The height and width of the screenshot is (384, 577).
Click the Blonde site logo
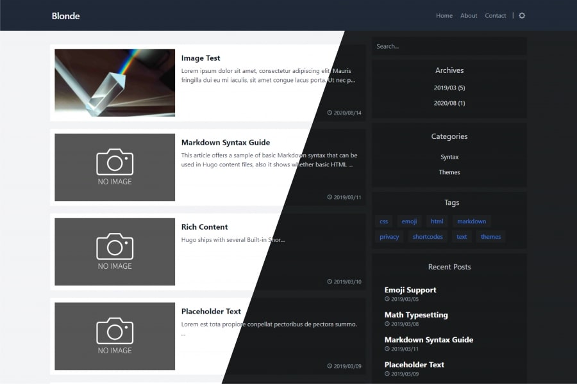(66, 15)
